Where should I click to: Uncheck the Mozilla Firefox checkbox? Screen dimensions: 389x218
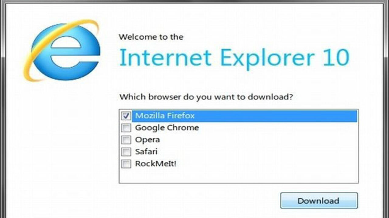[126, 116]
